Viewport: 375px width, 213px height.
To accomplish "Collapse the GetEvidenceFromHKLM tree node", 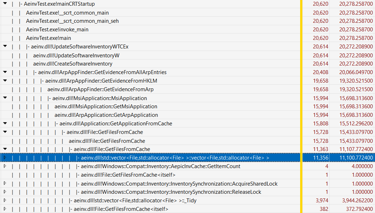I will pos(5,80).
